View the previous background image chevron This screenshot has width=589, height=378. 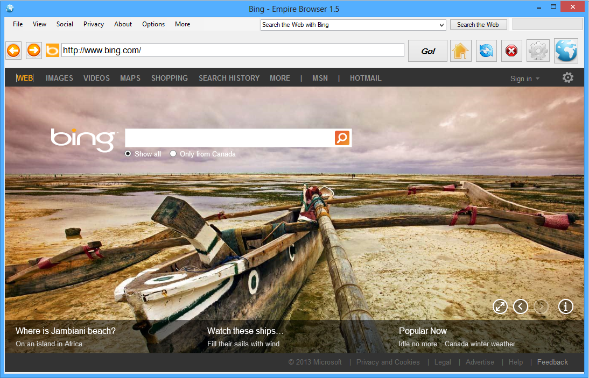pos(520,306)
